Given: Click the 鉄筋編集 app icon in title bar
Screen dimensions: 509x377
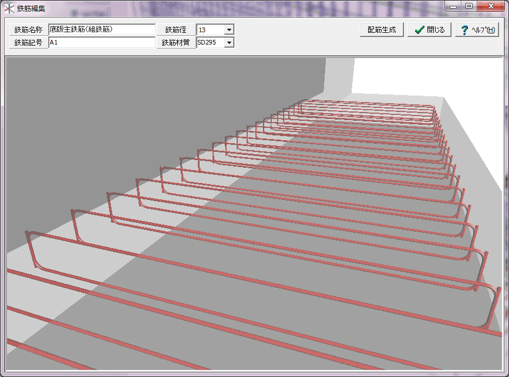Looking at the screenshot, I should (9, 8).
